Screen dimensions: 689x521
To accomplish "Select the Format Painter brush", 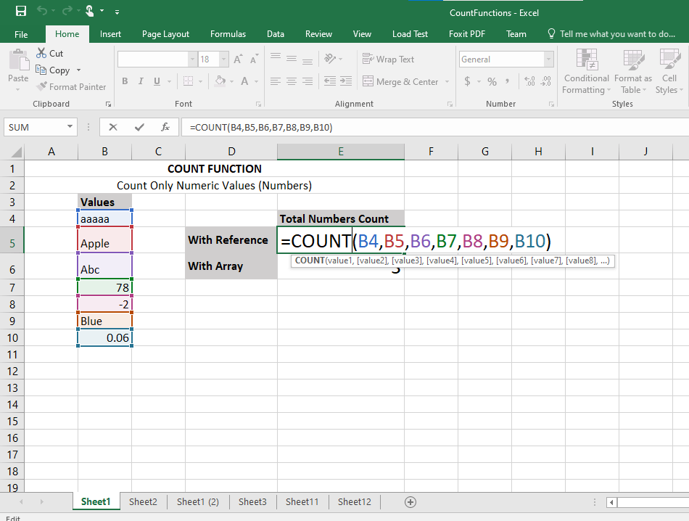I will click(x=42, y=86).
